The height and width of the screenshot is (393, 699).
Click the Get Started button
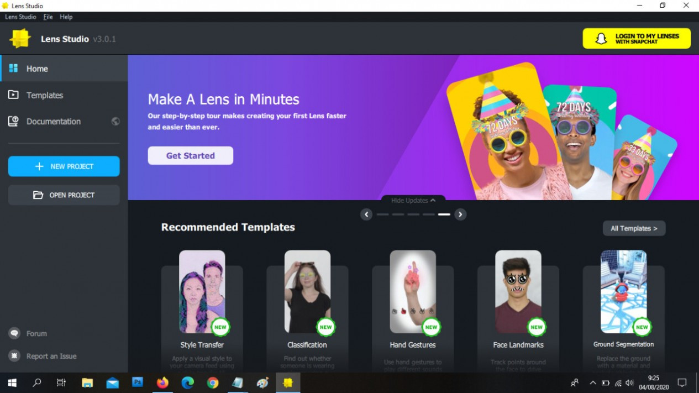[191, 156]
